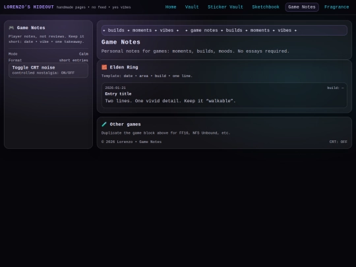Screen dimensions: 356x267
Task: Toggle CRT noise on or off
Action: tap(48, 70)
